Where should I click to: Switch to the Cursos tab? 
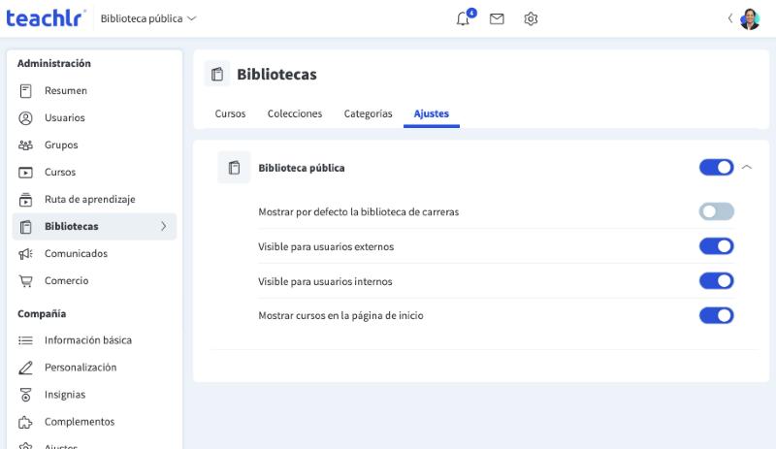click(x=230, y=113)
